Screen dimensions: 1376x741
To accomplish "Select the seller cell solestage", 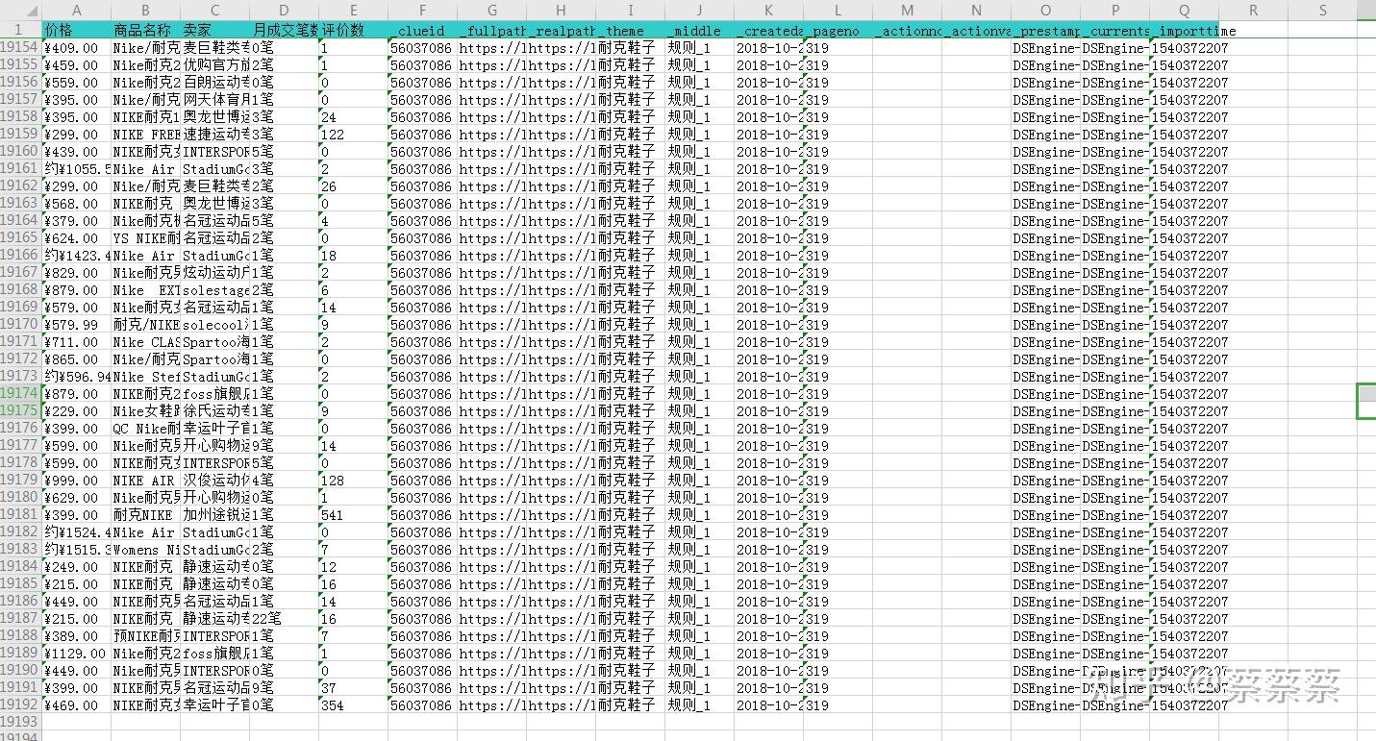I will pos(215,290).
